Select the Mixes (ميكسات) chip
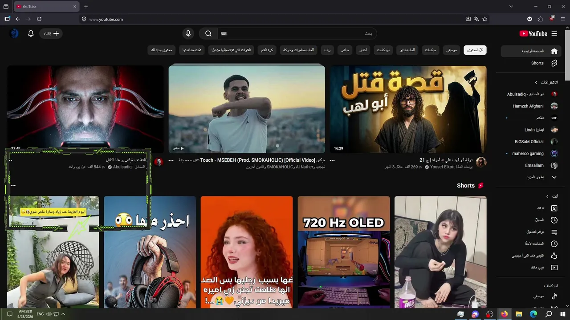 430,50
